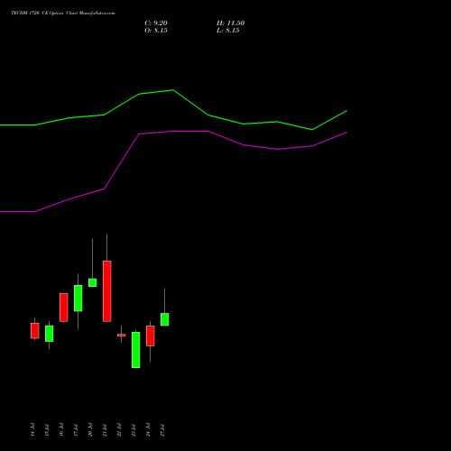Click the close value C: 9.20
Image resolution: width=451 pixels, height=451 pixels.
pos(156,23)
